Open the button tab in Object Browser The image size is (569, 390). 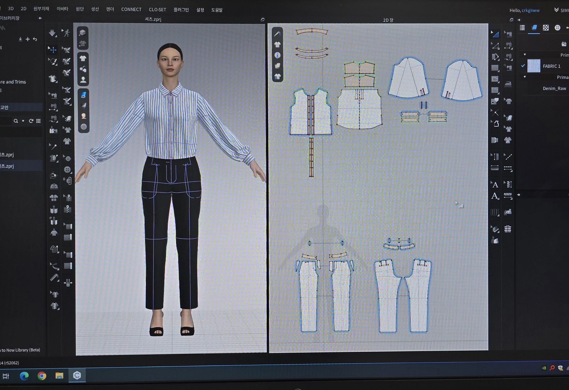557,28
